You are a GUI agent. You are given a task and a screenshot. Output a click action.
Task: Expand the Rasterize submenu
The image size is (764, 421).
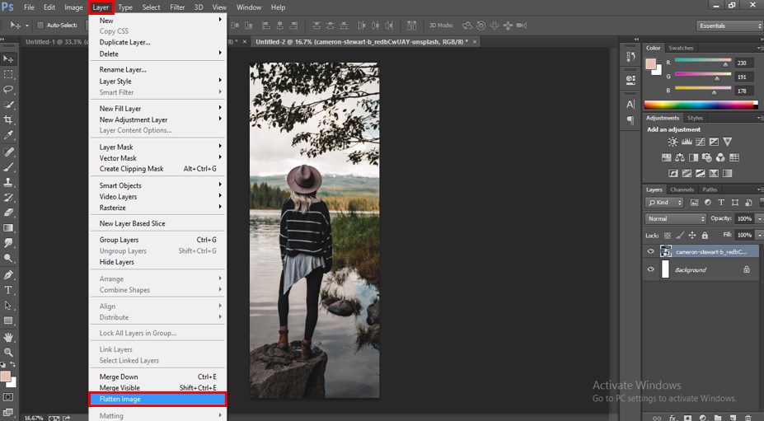pyautogui.click(x=157, y=207)
